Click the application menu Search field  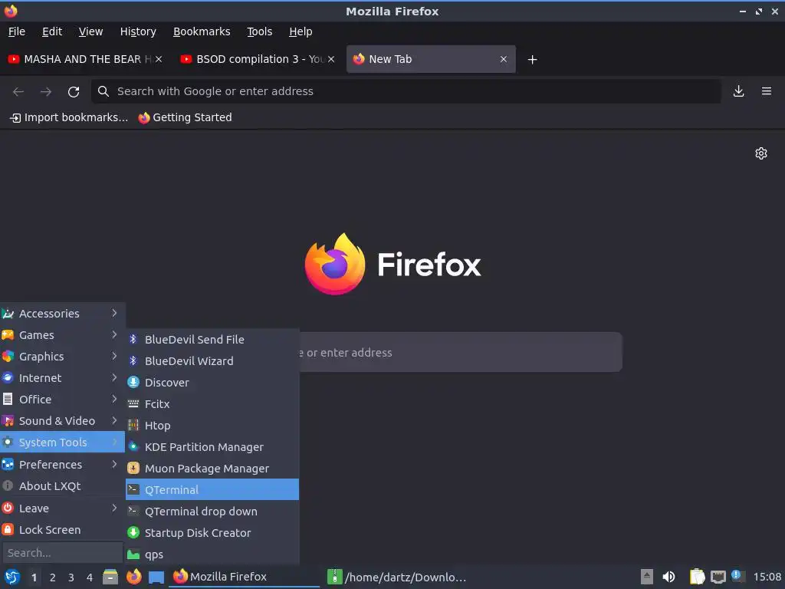pyautogui.click(x=63, y=553)
